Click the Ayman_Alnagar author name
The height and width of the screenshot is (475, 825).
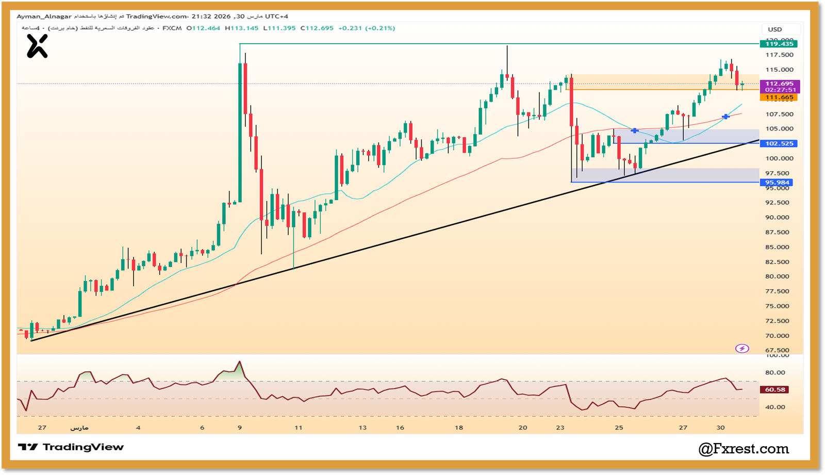44,17
